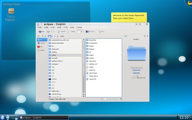Select the workspace folder

[x=53, y=64]
